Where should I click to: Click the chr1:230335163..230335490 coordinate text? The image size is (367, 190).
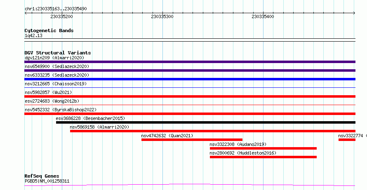click(56, 9)
